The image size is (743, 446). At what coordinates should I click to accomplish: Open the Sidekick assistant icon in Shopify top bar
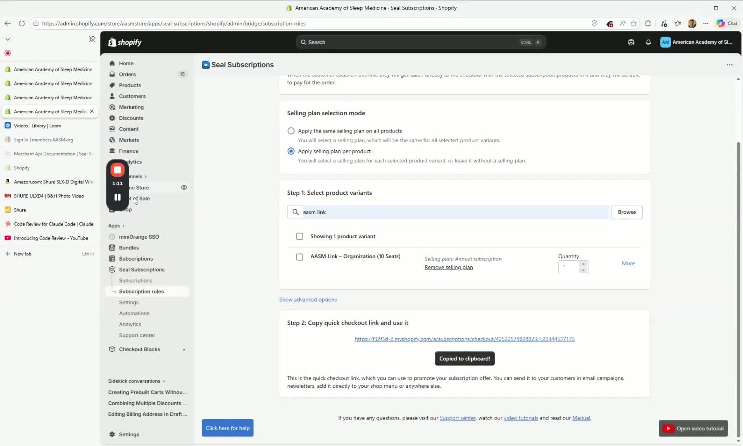coord(631,42)
